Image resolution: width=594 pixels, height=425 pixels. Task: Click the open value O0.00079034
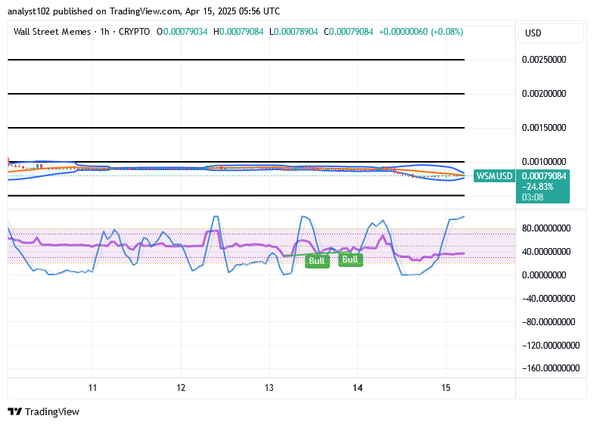coord(182,32)
